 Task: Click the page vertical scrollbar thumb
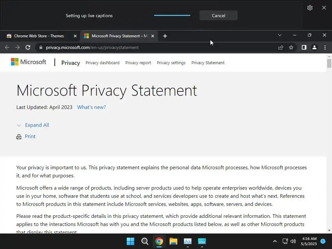329,63
